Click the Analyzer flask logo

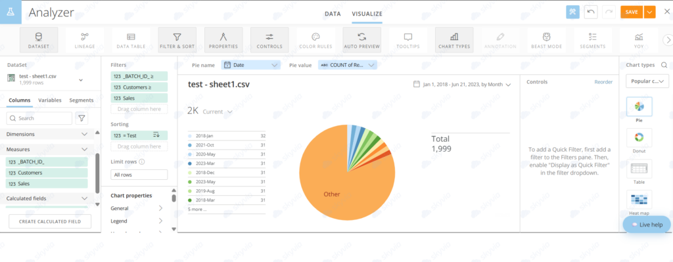[11, 12]
